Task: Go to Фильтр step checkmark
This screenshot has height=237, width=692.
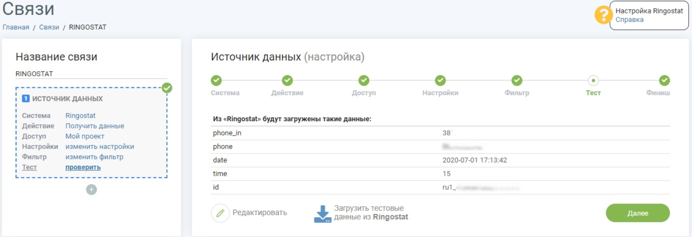Action: pos(517,80)
